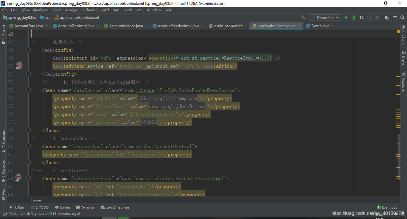The image size is (407, 219).
Task: Click line number 55 in gutter
Action: pos(11,106)
